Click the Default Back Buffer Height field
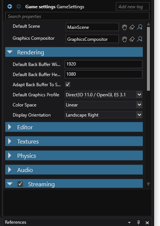The height and width of the screenshot is (226, 160). point(104,74)
